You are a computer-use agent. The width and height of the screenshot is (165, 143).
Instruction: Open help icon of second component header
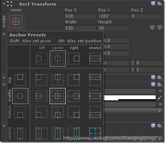click(x=153, y=78)
